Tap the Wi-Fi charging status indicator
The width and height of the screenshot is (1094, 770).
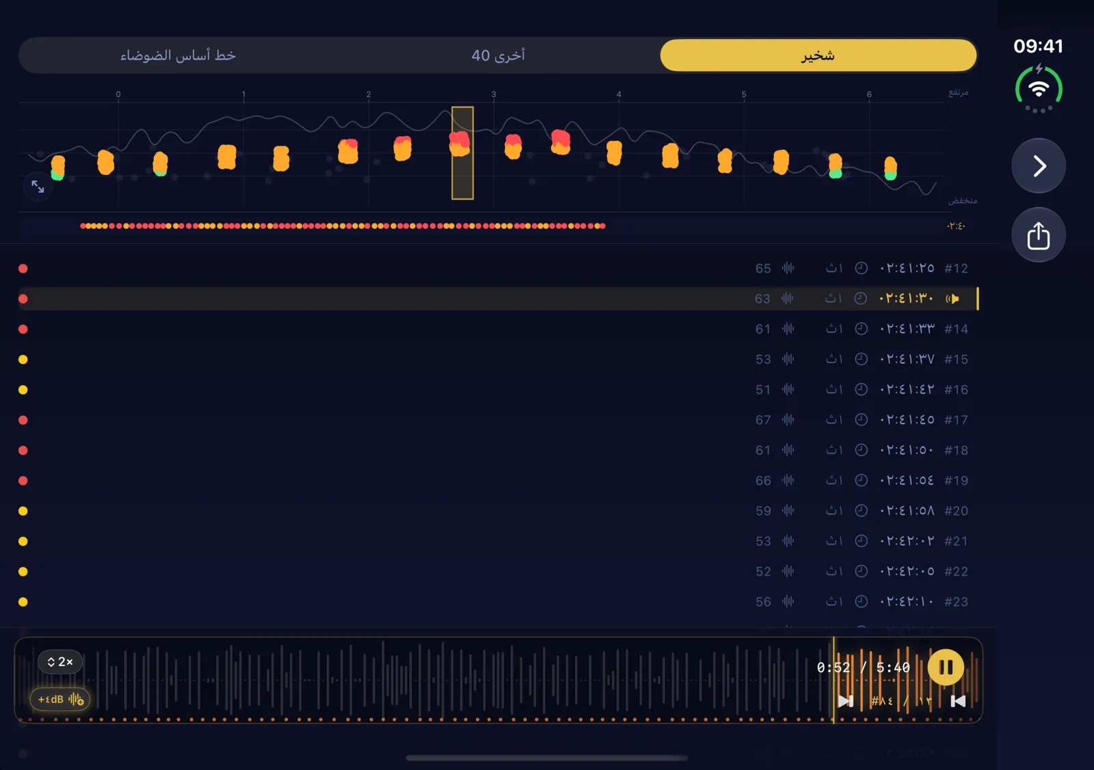(x=1039, y=89)
